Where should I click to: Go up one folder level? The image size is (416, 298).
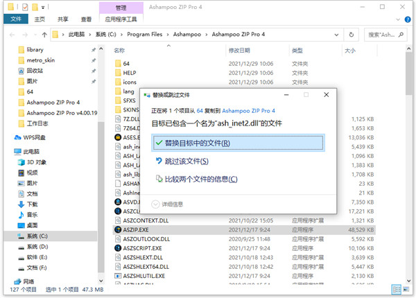click(44, 35)
